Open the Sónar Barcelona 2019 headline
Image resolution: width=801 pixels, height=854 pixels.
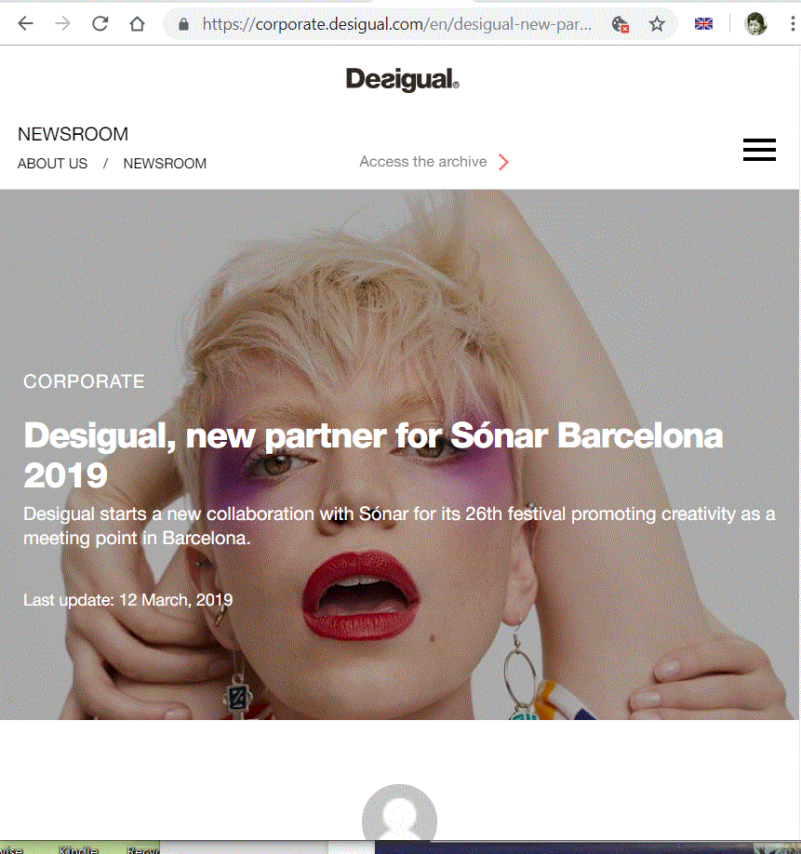coord(374,455)
